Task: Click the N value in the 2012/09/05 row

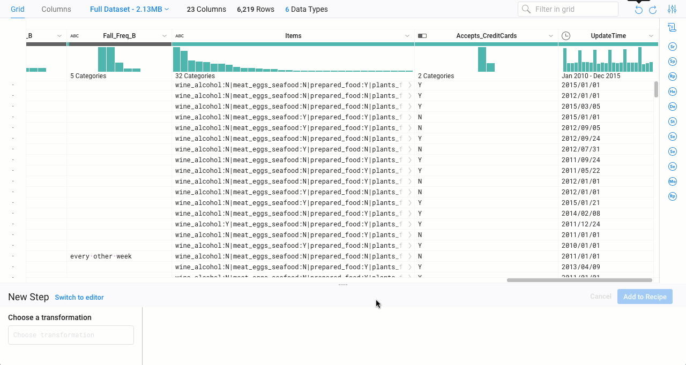Action: coord(420,128)
